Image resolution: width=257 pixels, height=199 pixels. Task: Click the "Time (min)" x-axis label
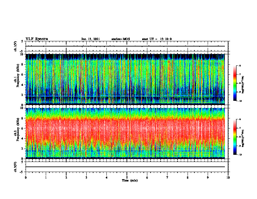130,180
